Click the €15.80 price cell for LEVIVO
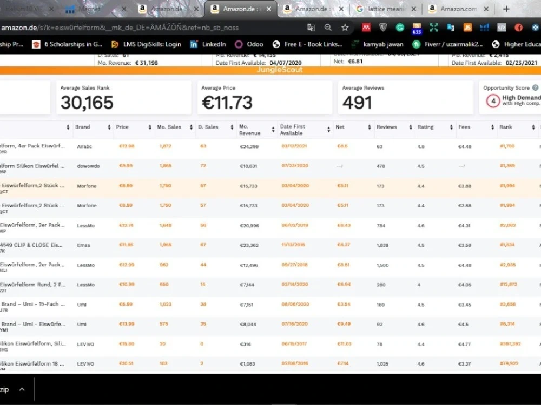 pyautogui.click(x=126, y=343)
